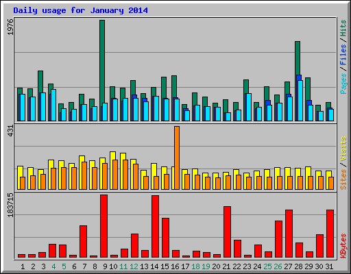Click day label 2 on the x-axis
Screen dimensions: 351x274
pos(33,266)
